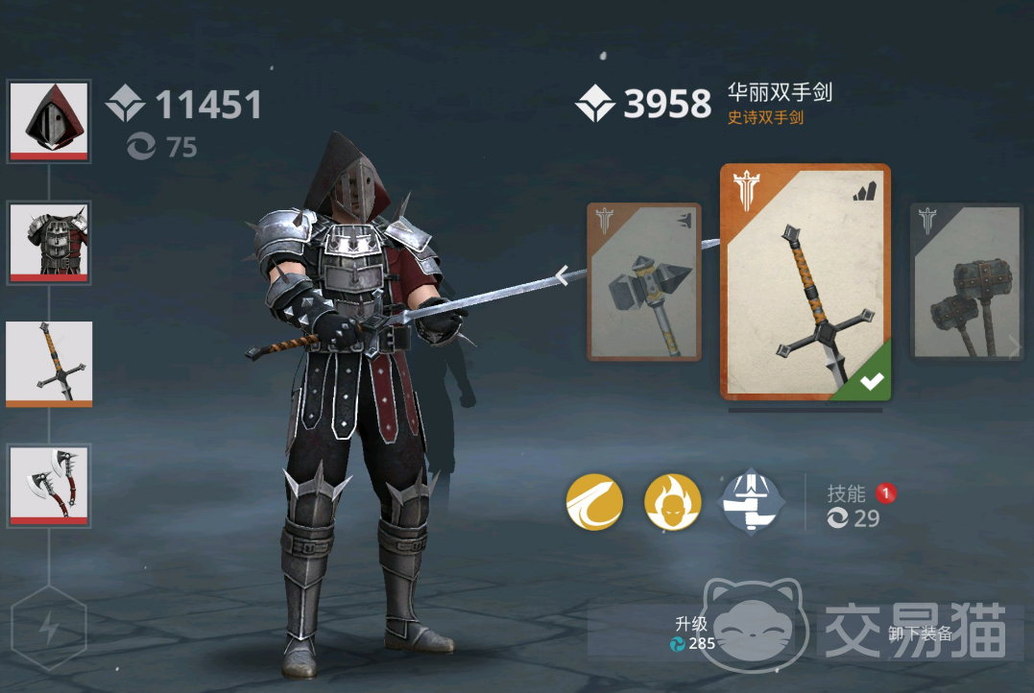Tap the flaming face skill icon
The image size is (1034, 693).
[672, 502]
